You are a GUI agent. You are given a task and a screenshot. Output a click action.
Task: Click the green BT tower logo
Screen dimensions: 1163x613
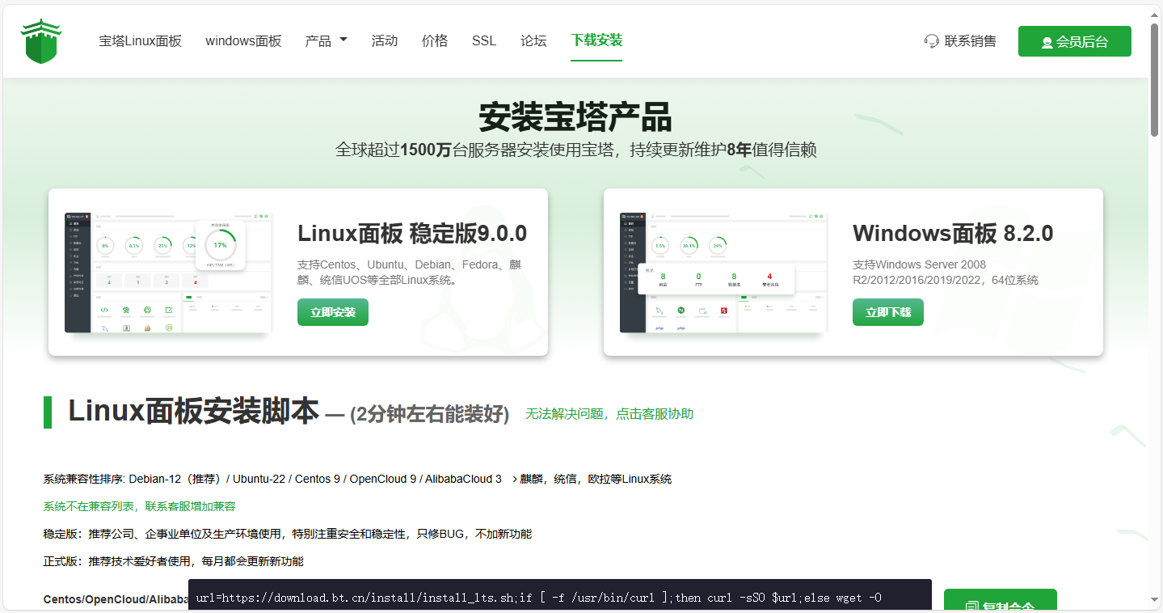pyautogui.click(x=41, y=41)
